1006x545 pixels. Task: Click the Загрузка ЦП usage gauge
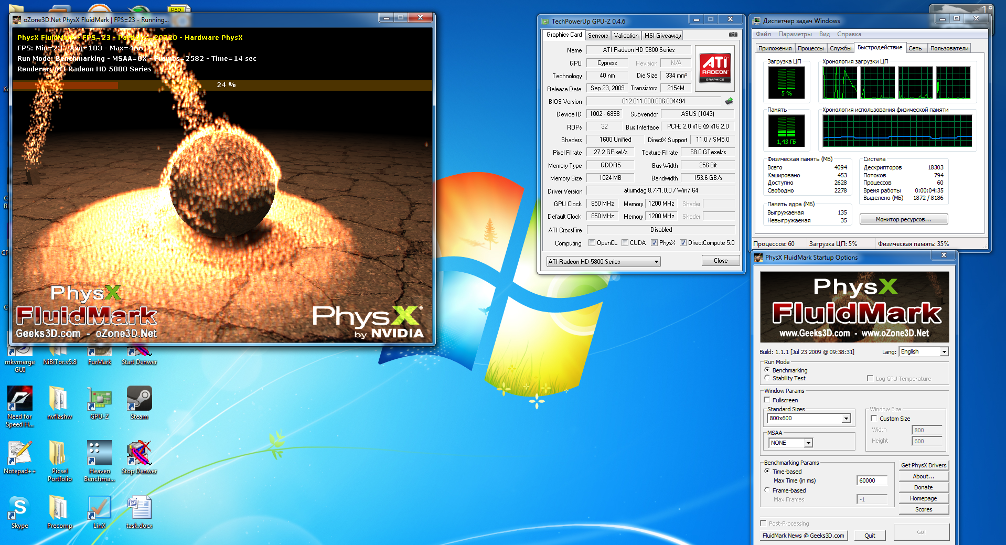(x=786, y=83)
